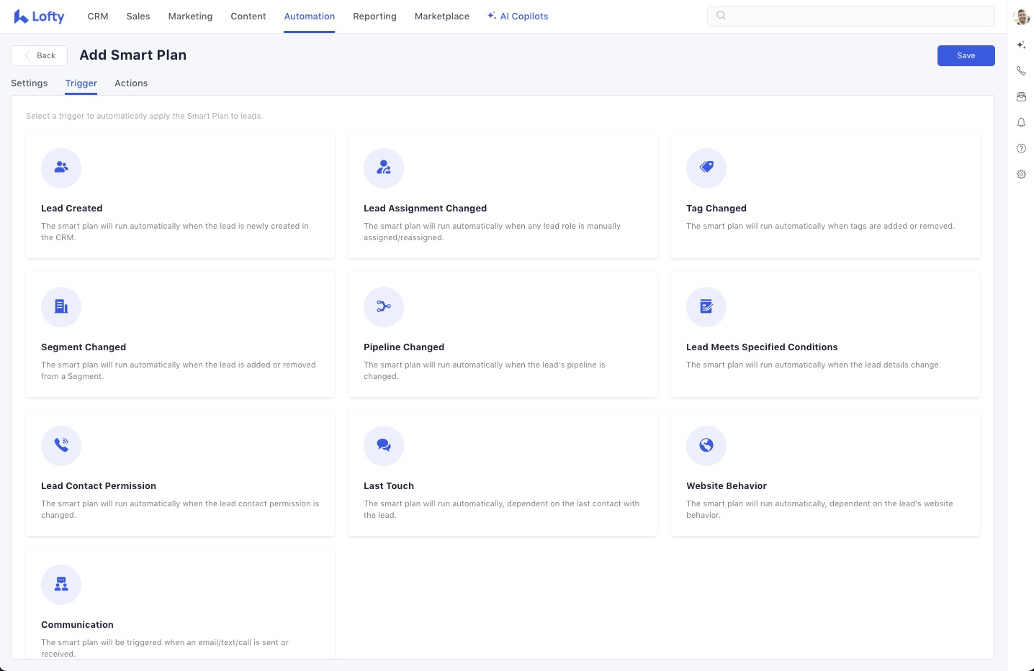
Task: Click the Lead Created people icon
Action: pyautogui.click(x=61, y=168)
